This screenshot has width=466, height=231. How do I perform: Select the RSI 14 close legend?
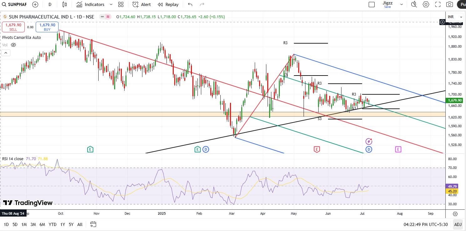[x=13, y=159]
